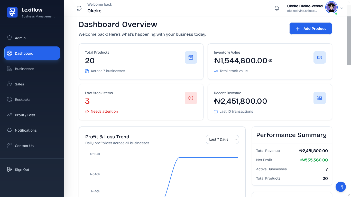
Task: Click the Profit & Loss Trend heading
Action: coord(107,137)
